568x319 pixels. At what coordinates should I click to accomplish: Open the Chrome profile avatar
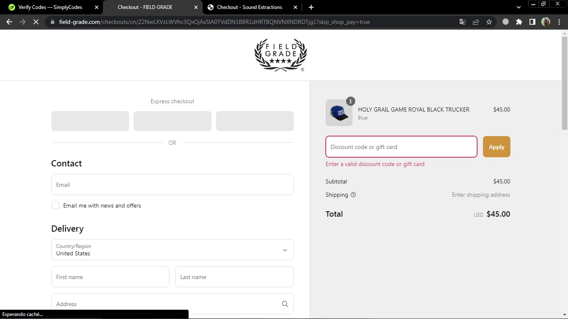click(546, 22)
